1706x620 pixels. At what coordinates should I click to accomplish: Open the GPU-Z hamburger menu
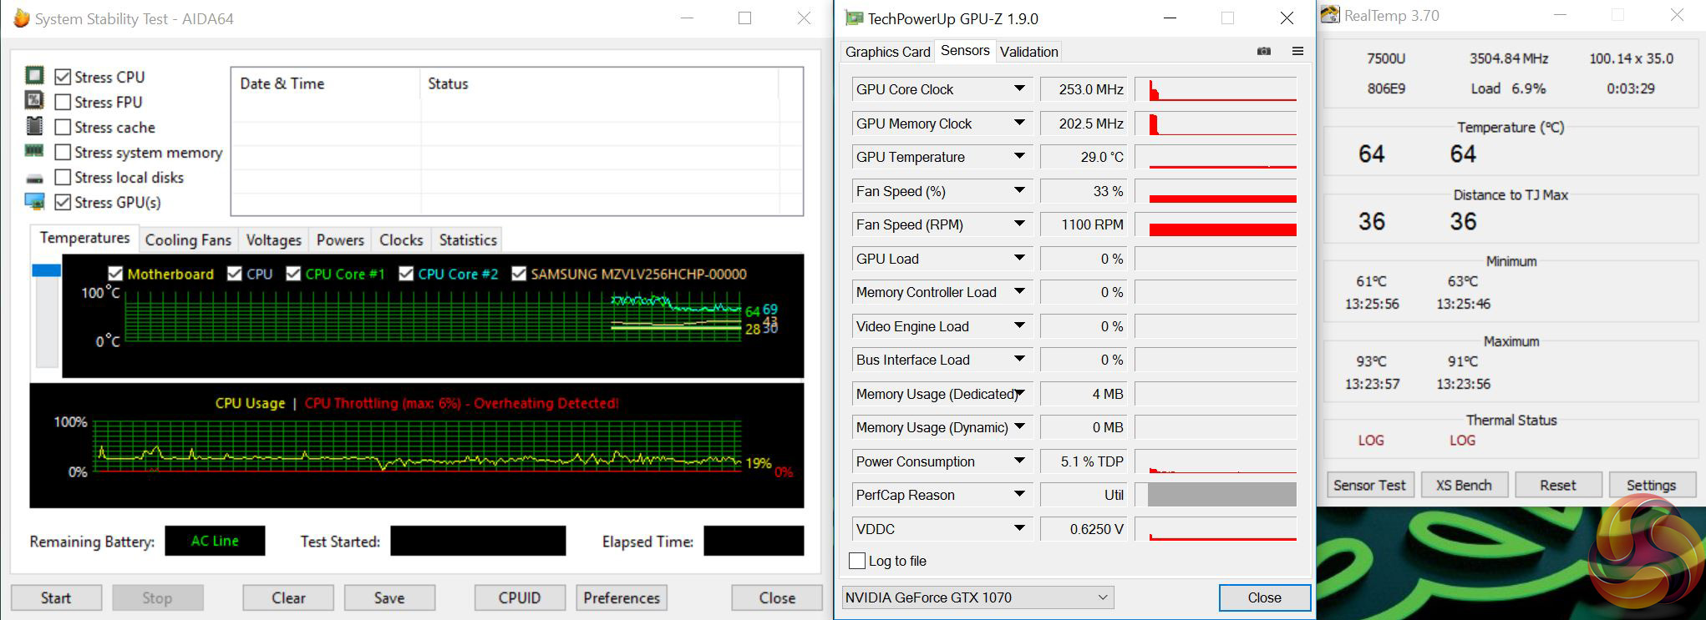pyautogui.click(x=1297, y=51)
